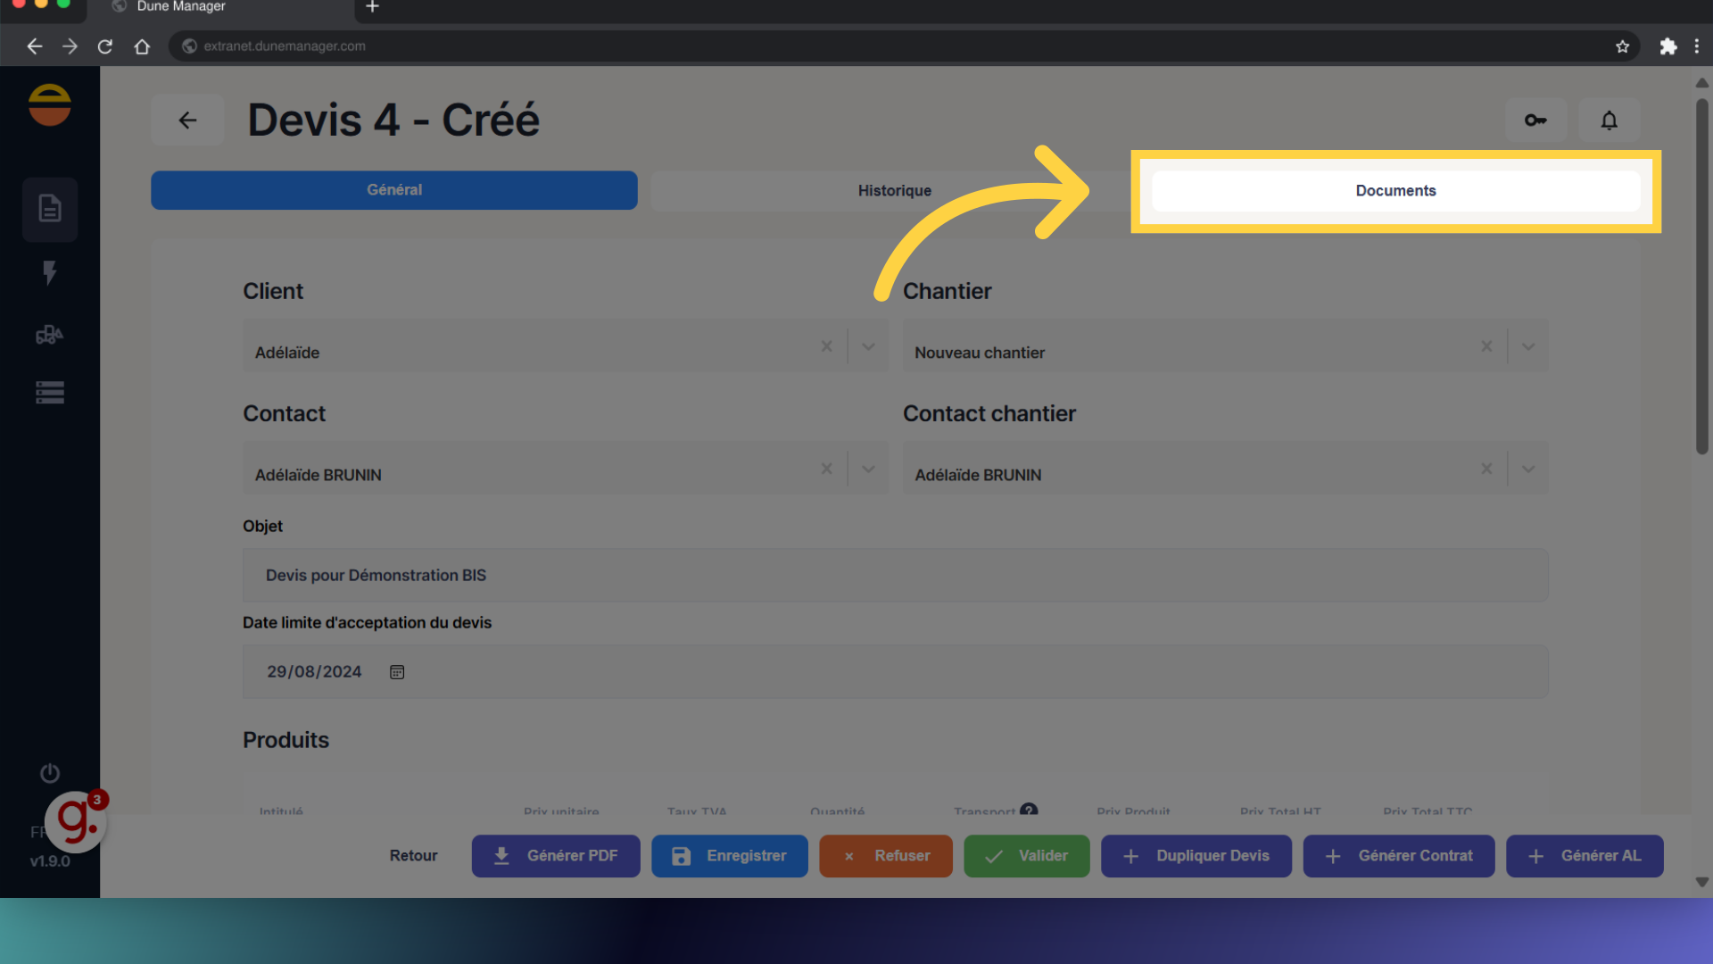Image resolution: width=1713 pixels, height=964 pixels.
Task: Switch to the Historique tab
Action: tap(894, 190)
